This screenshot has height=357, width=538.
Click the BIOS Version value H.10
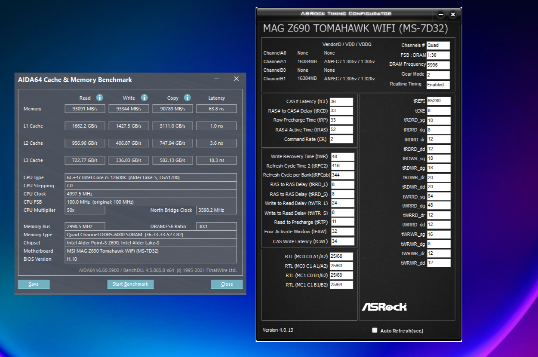click(151, 259)
